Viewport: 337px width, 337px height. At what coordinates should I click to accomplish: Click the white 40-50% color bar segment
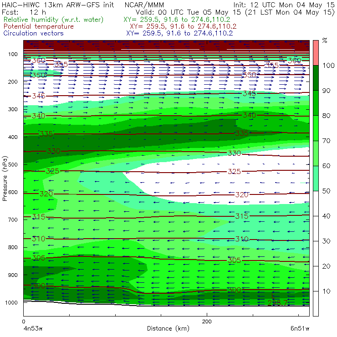316,204
